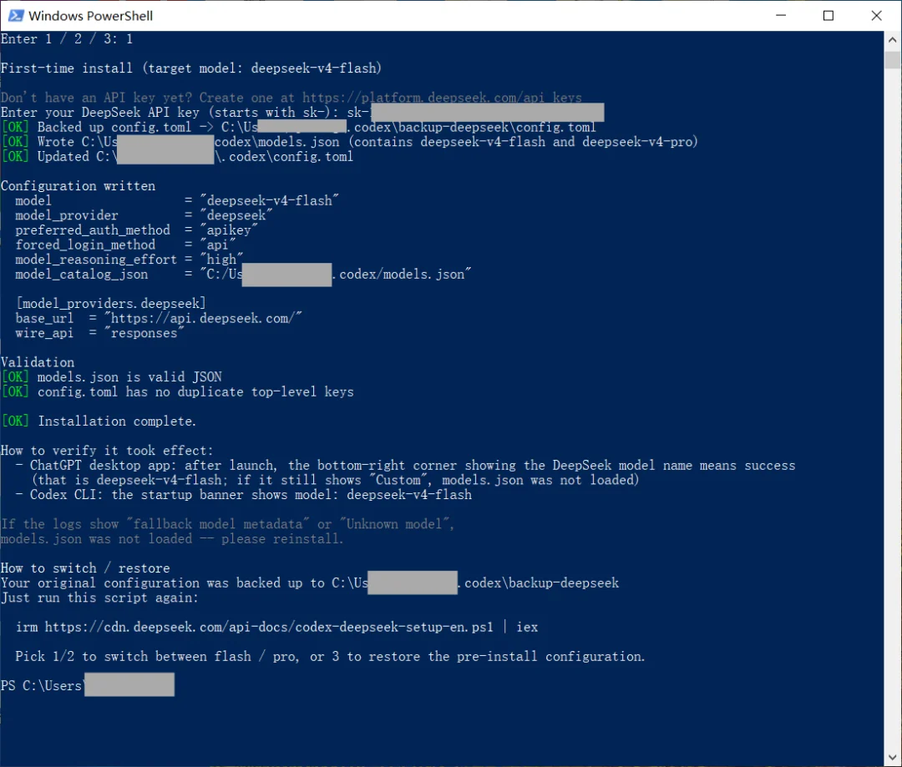The image size is (902, 767).
Task: Click the 'model_provider' setting line
Action: pyautogui.click(x=144, y=215)
